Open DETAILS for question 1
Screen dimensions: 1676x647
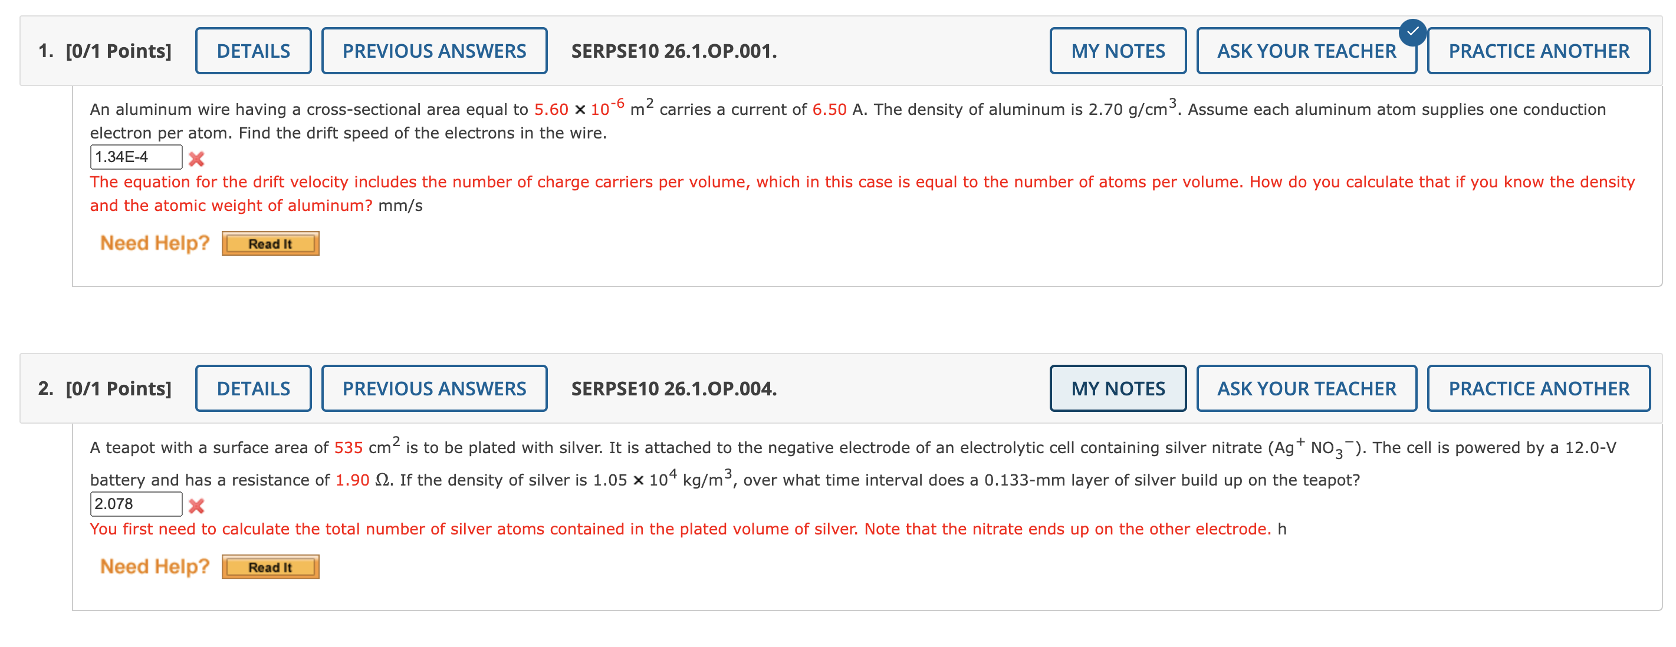(253, 51)
